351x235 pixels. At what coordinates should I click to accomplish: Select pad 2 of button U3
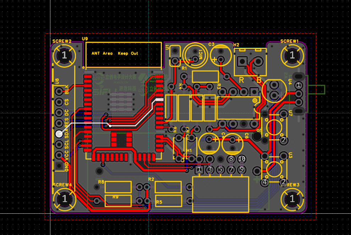pyautogui.click(x=284, y=182)
